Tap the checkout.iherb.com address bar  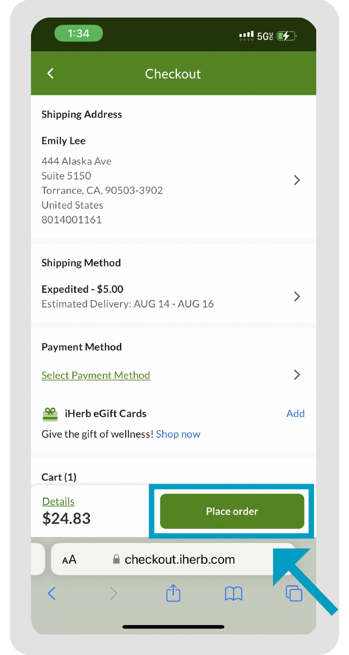point(173,559)
